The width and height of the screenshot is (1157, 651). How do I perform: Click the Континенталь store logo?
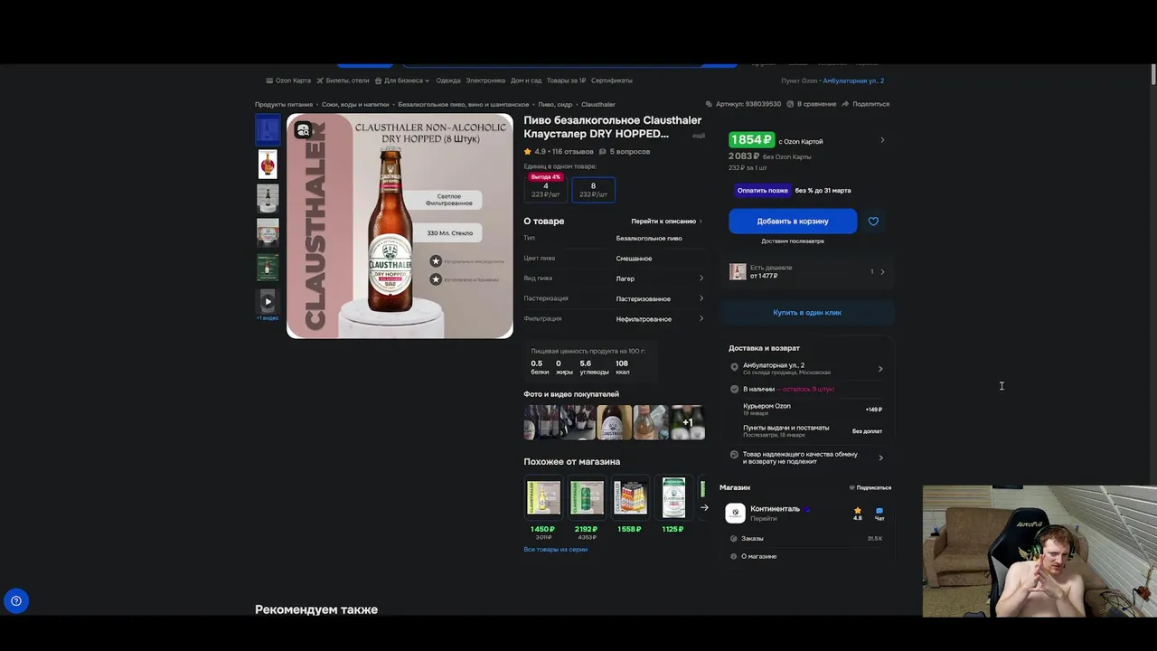coord(735,513)
